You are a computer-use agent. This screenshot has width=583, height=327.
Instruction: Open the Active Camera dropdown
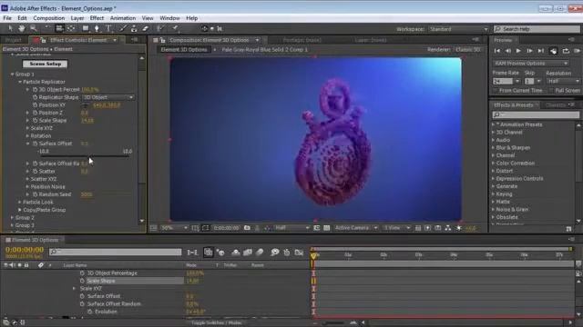[355, 228]
